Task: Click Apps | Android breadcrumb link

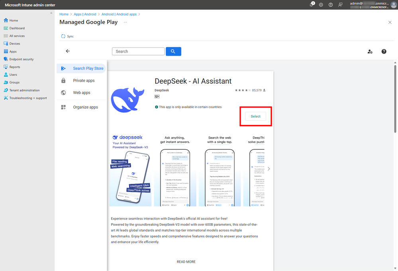Action: pyautogui.click(x=85, y=14)
